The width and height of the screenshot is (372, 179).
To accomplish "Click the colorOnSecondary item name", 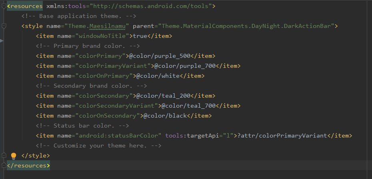I will pos(108,115).
